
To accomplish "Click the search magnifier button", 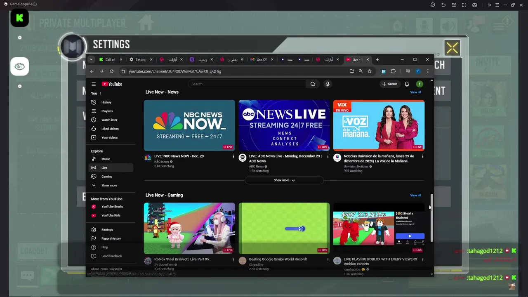I will (x=313, y=84).
